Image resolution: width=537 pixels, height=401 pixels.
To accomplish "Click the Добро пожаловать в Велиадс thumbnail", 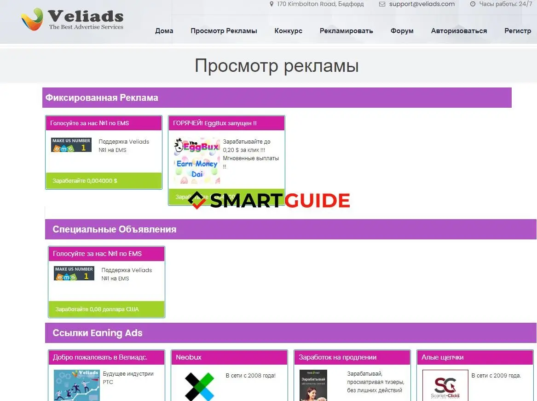I will pos(76,384).
